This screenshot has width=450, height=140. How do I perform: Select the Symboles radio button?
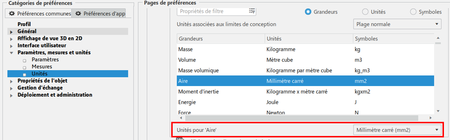[x=413, y=12]
